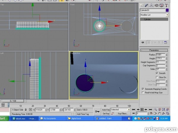Viewport: 178px width, 133px height.
Task: Open the Hierarchy command panel tab
Action: click(x=151, y=5)
